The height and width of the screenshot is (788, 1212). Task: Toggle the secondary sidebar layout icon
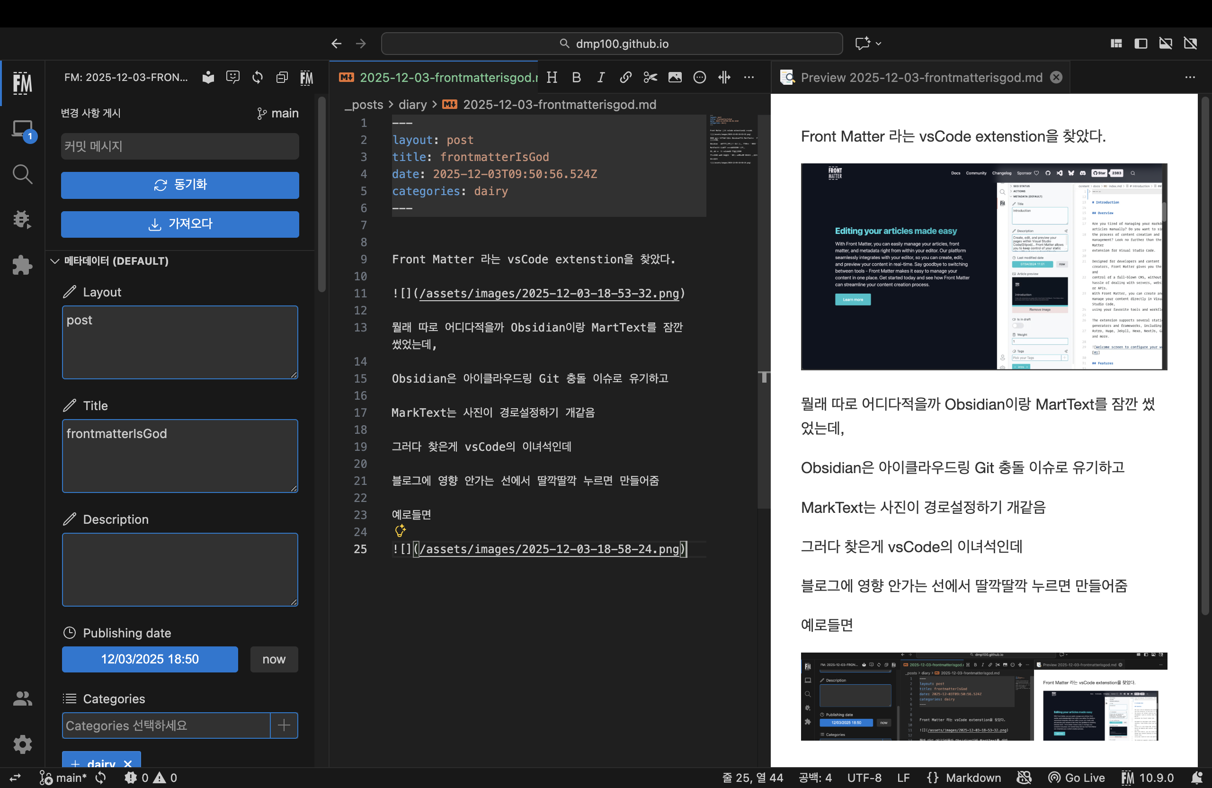point(1190,44)
